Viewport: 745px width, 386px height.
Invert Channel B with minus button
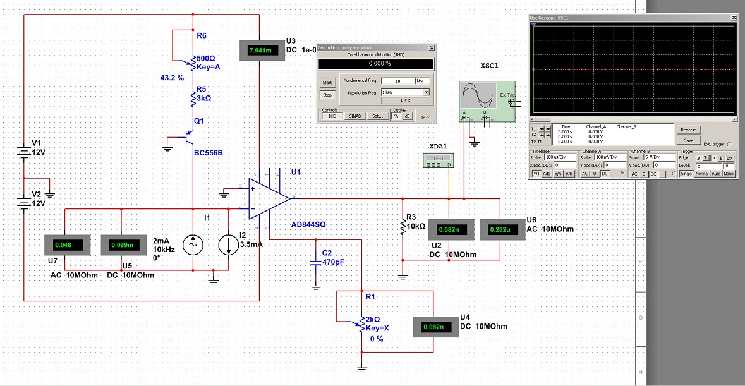tap(662, 174)
